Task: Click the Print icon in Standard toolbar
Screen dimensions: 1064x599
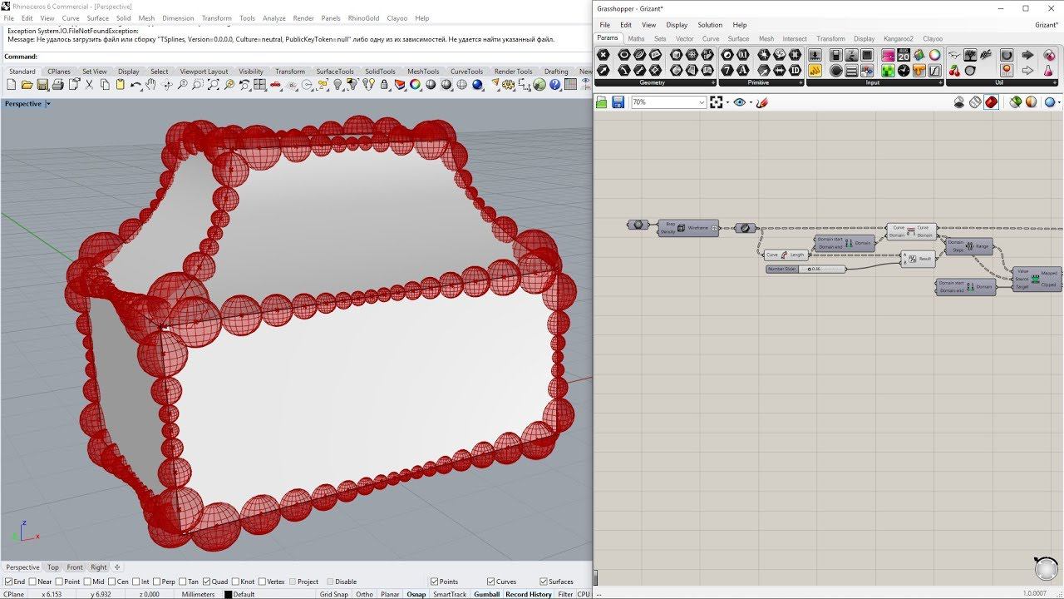Action: coord(57,85)
